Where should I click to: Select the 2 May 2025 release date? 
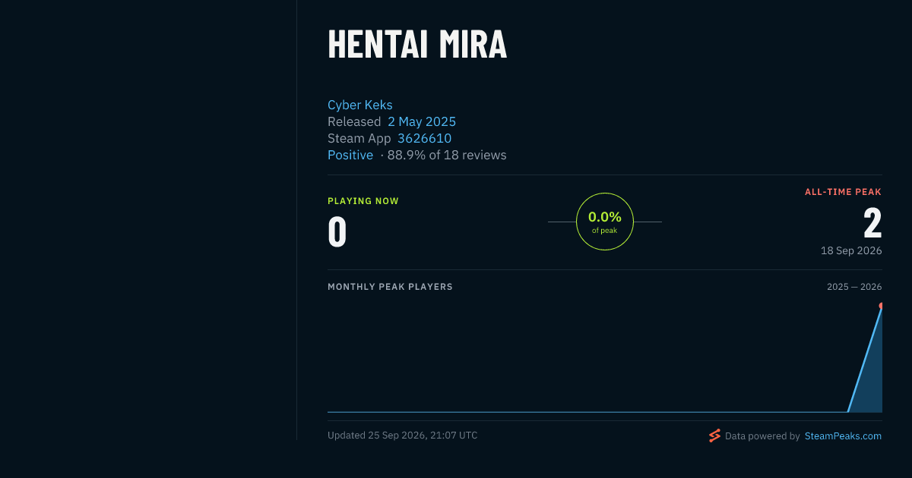coord(422,121)
